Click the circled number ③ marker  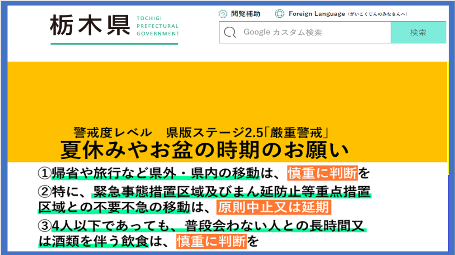tap(44, 227)
